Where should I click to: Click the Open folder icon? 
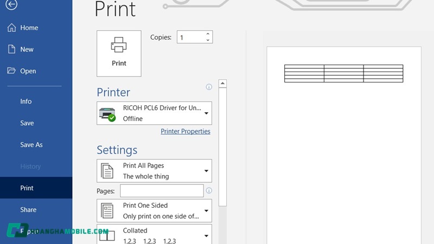pyautogui.click(x=11, y=71)
